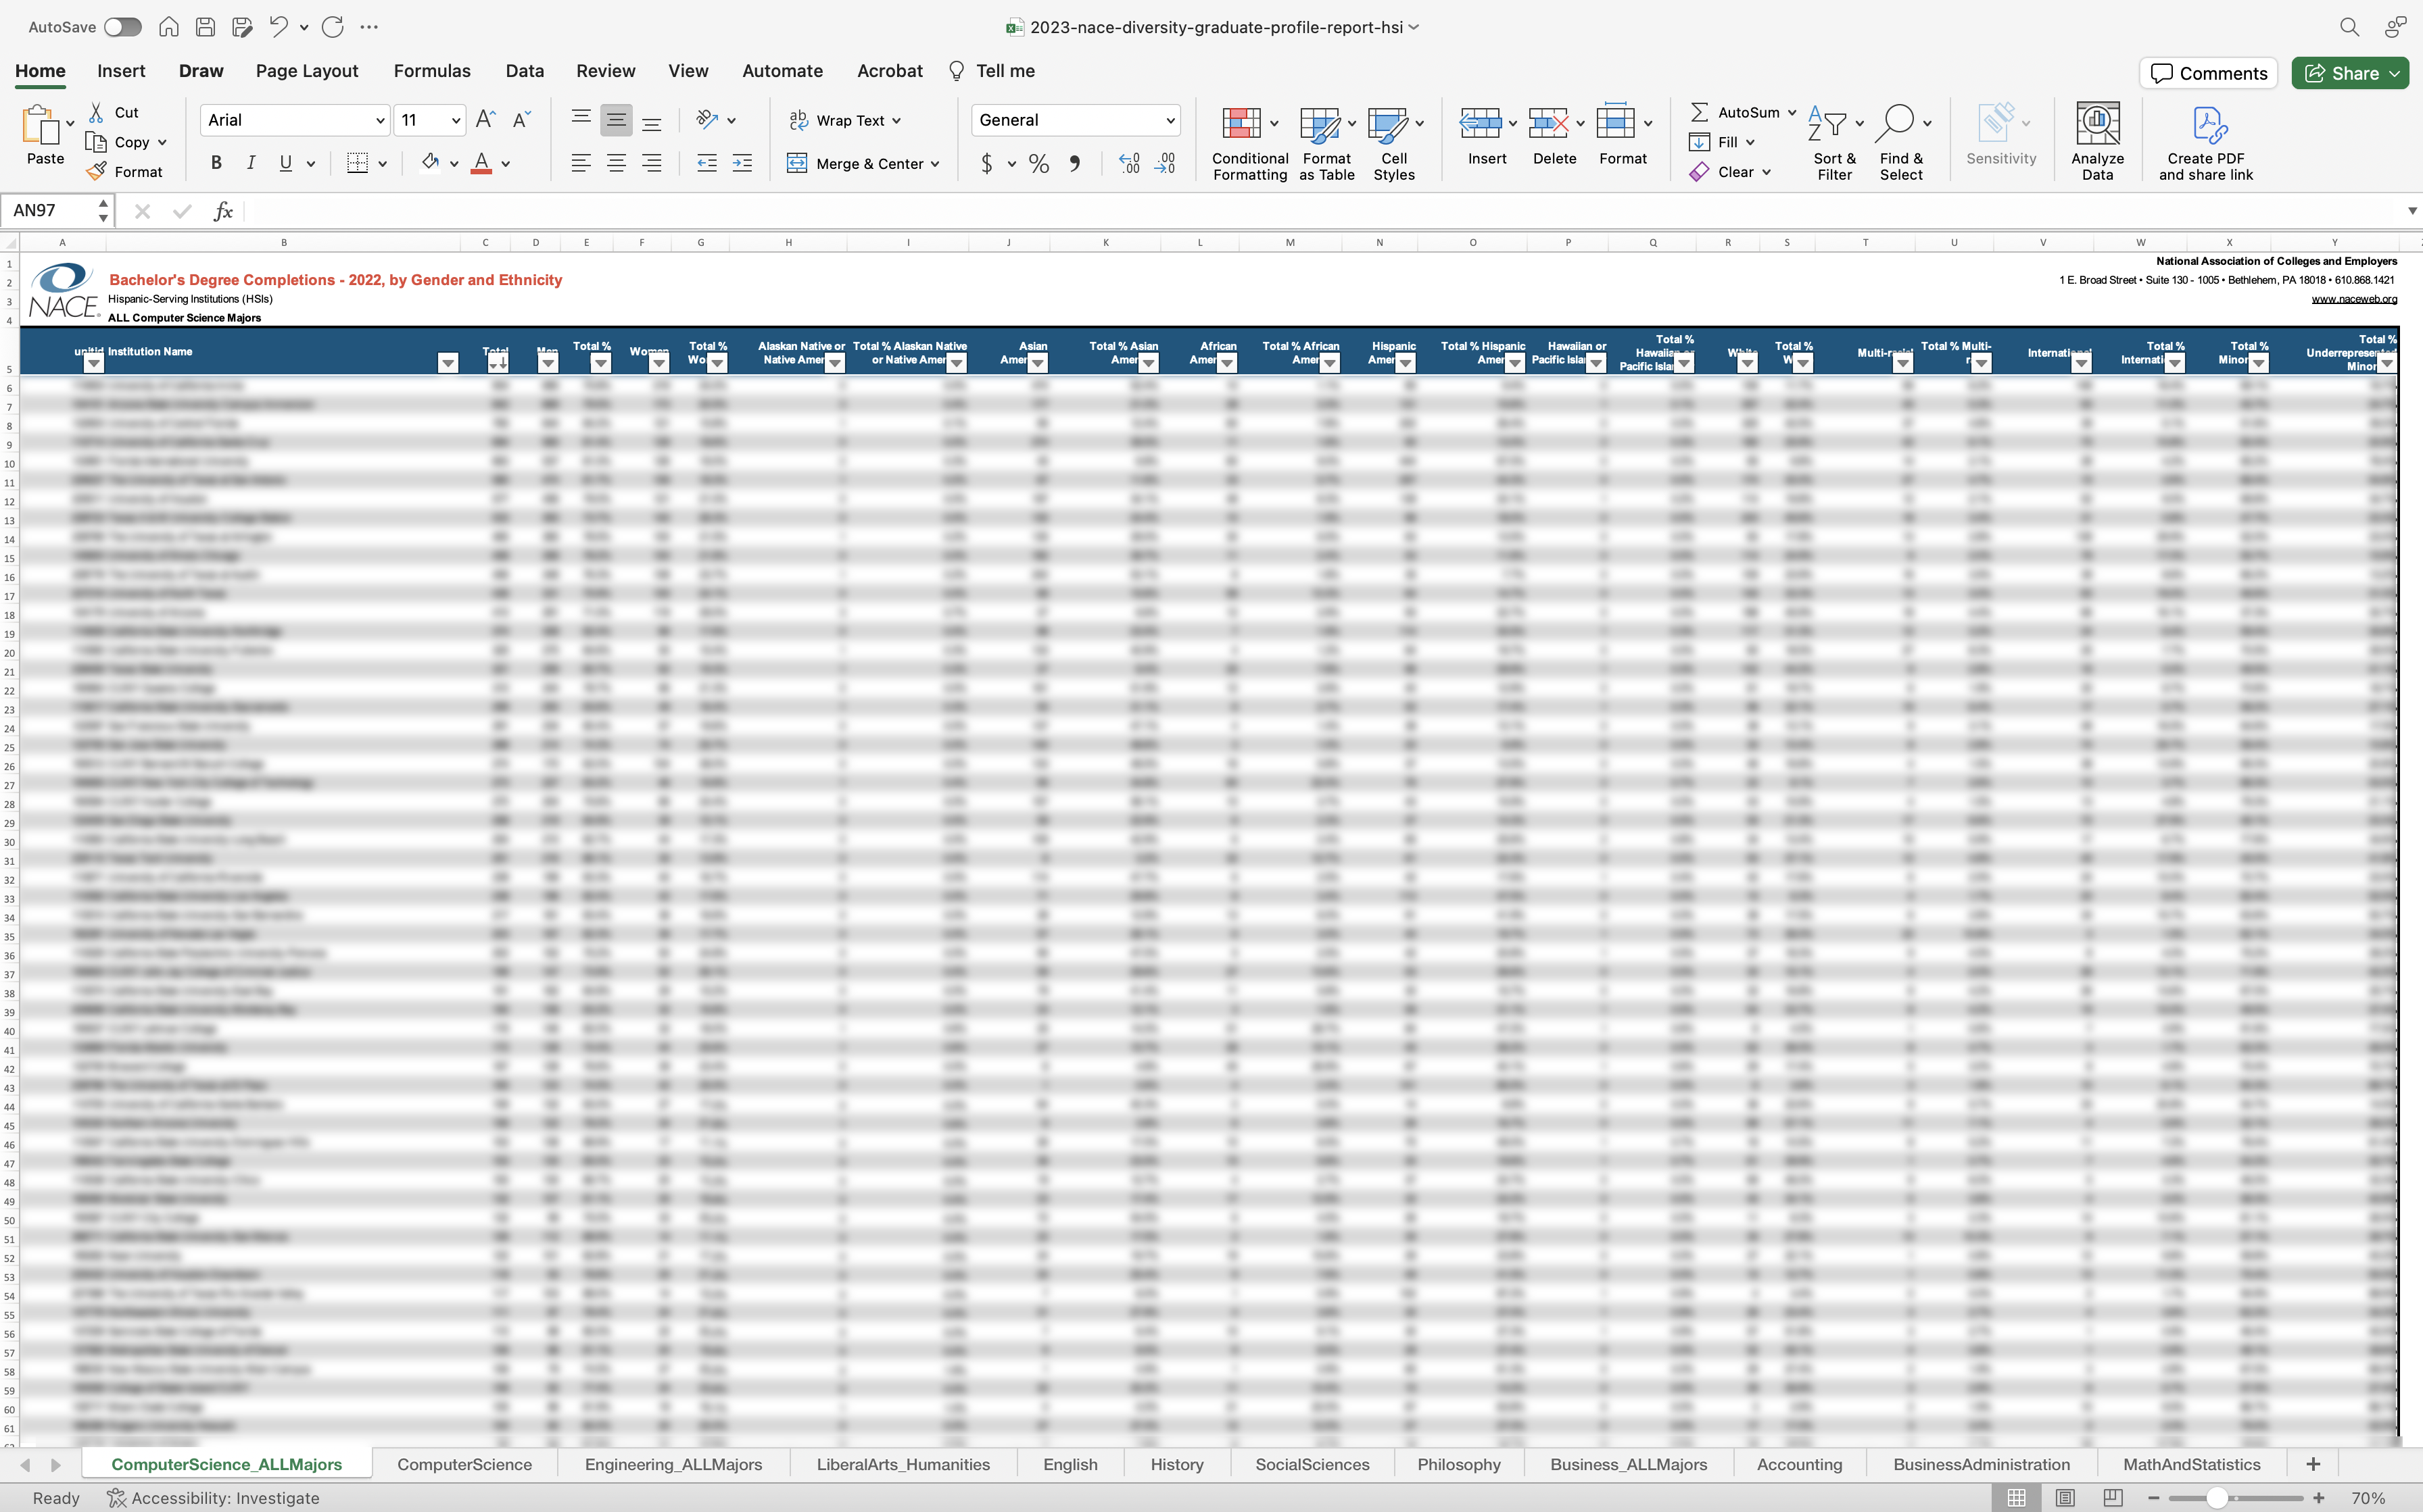Switch to the Formulas ribbon tab
The image size is (2423, 1512).
[x=432, y=71]
